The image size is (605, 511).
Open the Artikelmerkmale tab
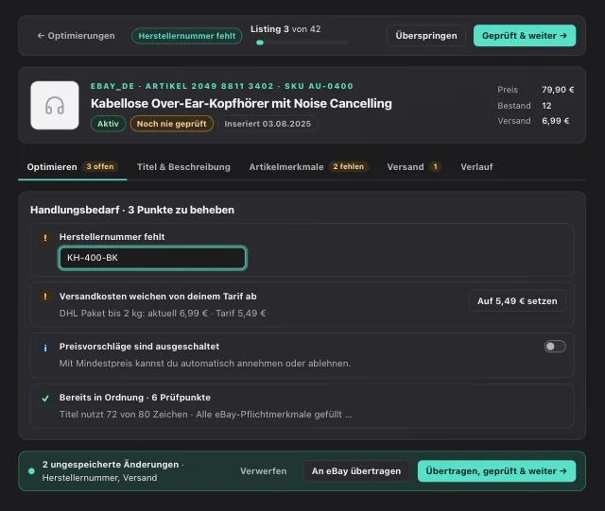coord(309,167)
